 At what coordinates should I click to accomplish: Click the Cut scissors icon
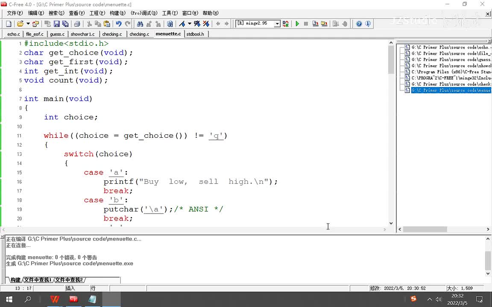89,24
